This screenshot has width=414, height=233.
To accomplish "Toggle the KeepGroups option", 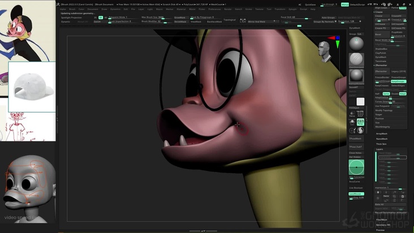I will [x=399, y=81].
